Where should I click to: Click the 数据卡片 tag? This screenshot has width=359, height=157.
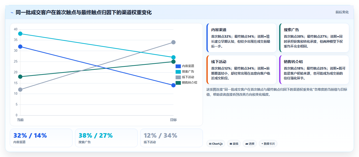[x=268, y=144]
